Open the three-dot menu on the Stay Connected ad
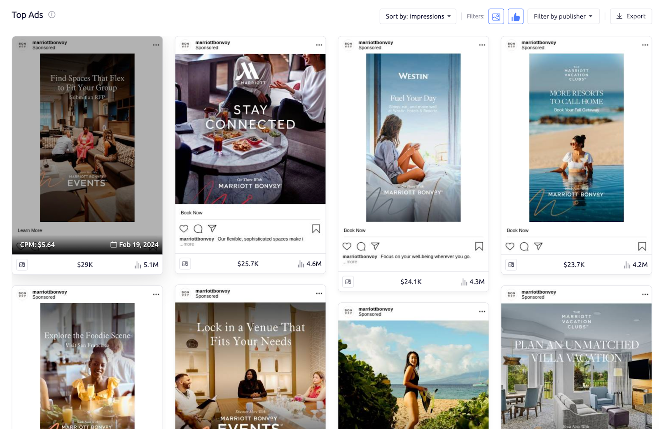Viewport: 659px width, 429px height. pyautogui.click(x=319, y=45)
